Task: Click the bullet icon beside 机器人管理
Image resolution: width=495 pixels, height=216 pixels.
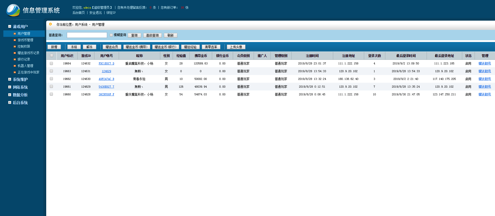Action: (15, 66)
